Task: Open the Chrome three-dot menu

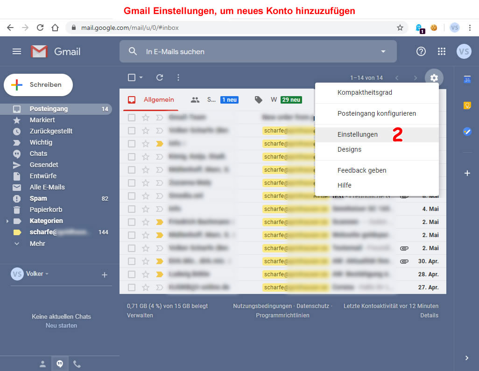Action: (470, 28)
